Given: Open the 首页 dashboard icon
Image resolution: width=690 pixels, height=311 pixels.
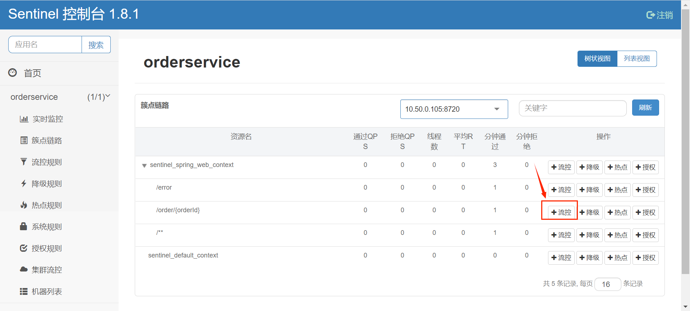Looking at the screenshot, I should coord(13,73).
